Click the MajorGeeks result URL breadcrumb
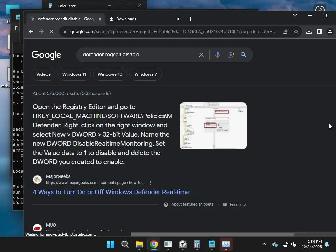336x252 pixels. point(95,183)
